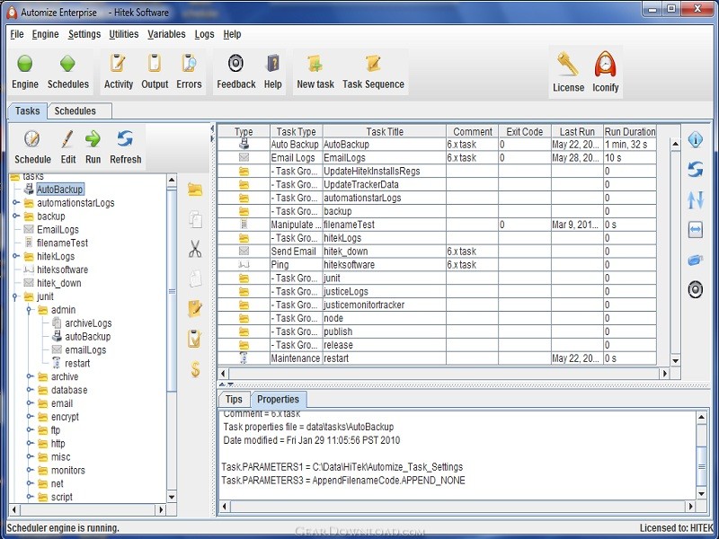
Task: Sort by Run Duration column header
Action: 630,131
